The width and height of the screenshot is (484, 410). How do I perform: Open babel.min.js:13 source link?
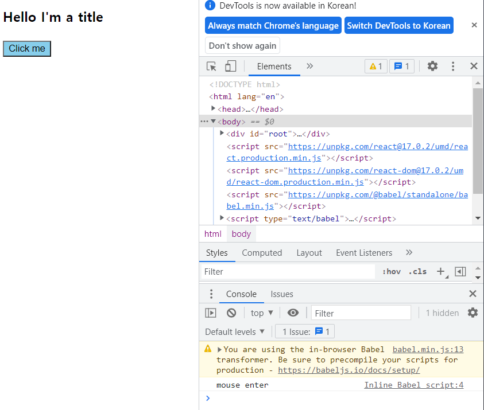click(x=428, y=349)
